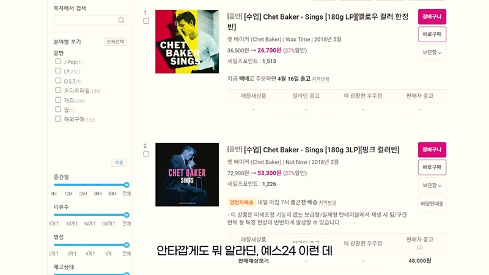
Task: Click the 적용 button
Action: pyautogui.click(x=119, y=163)
